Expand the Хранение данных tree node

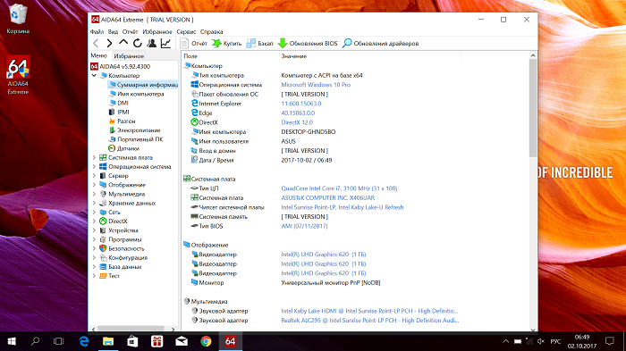click(x=94, y=203)
